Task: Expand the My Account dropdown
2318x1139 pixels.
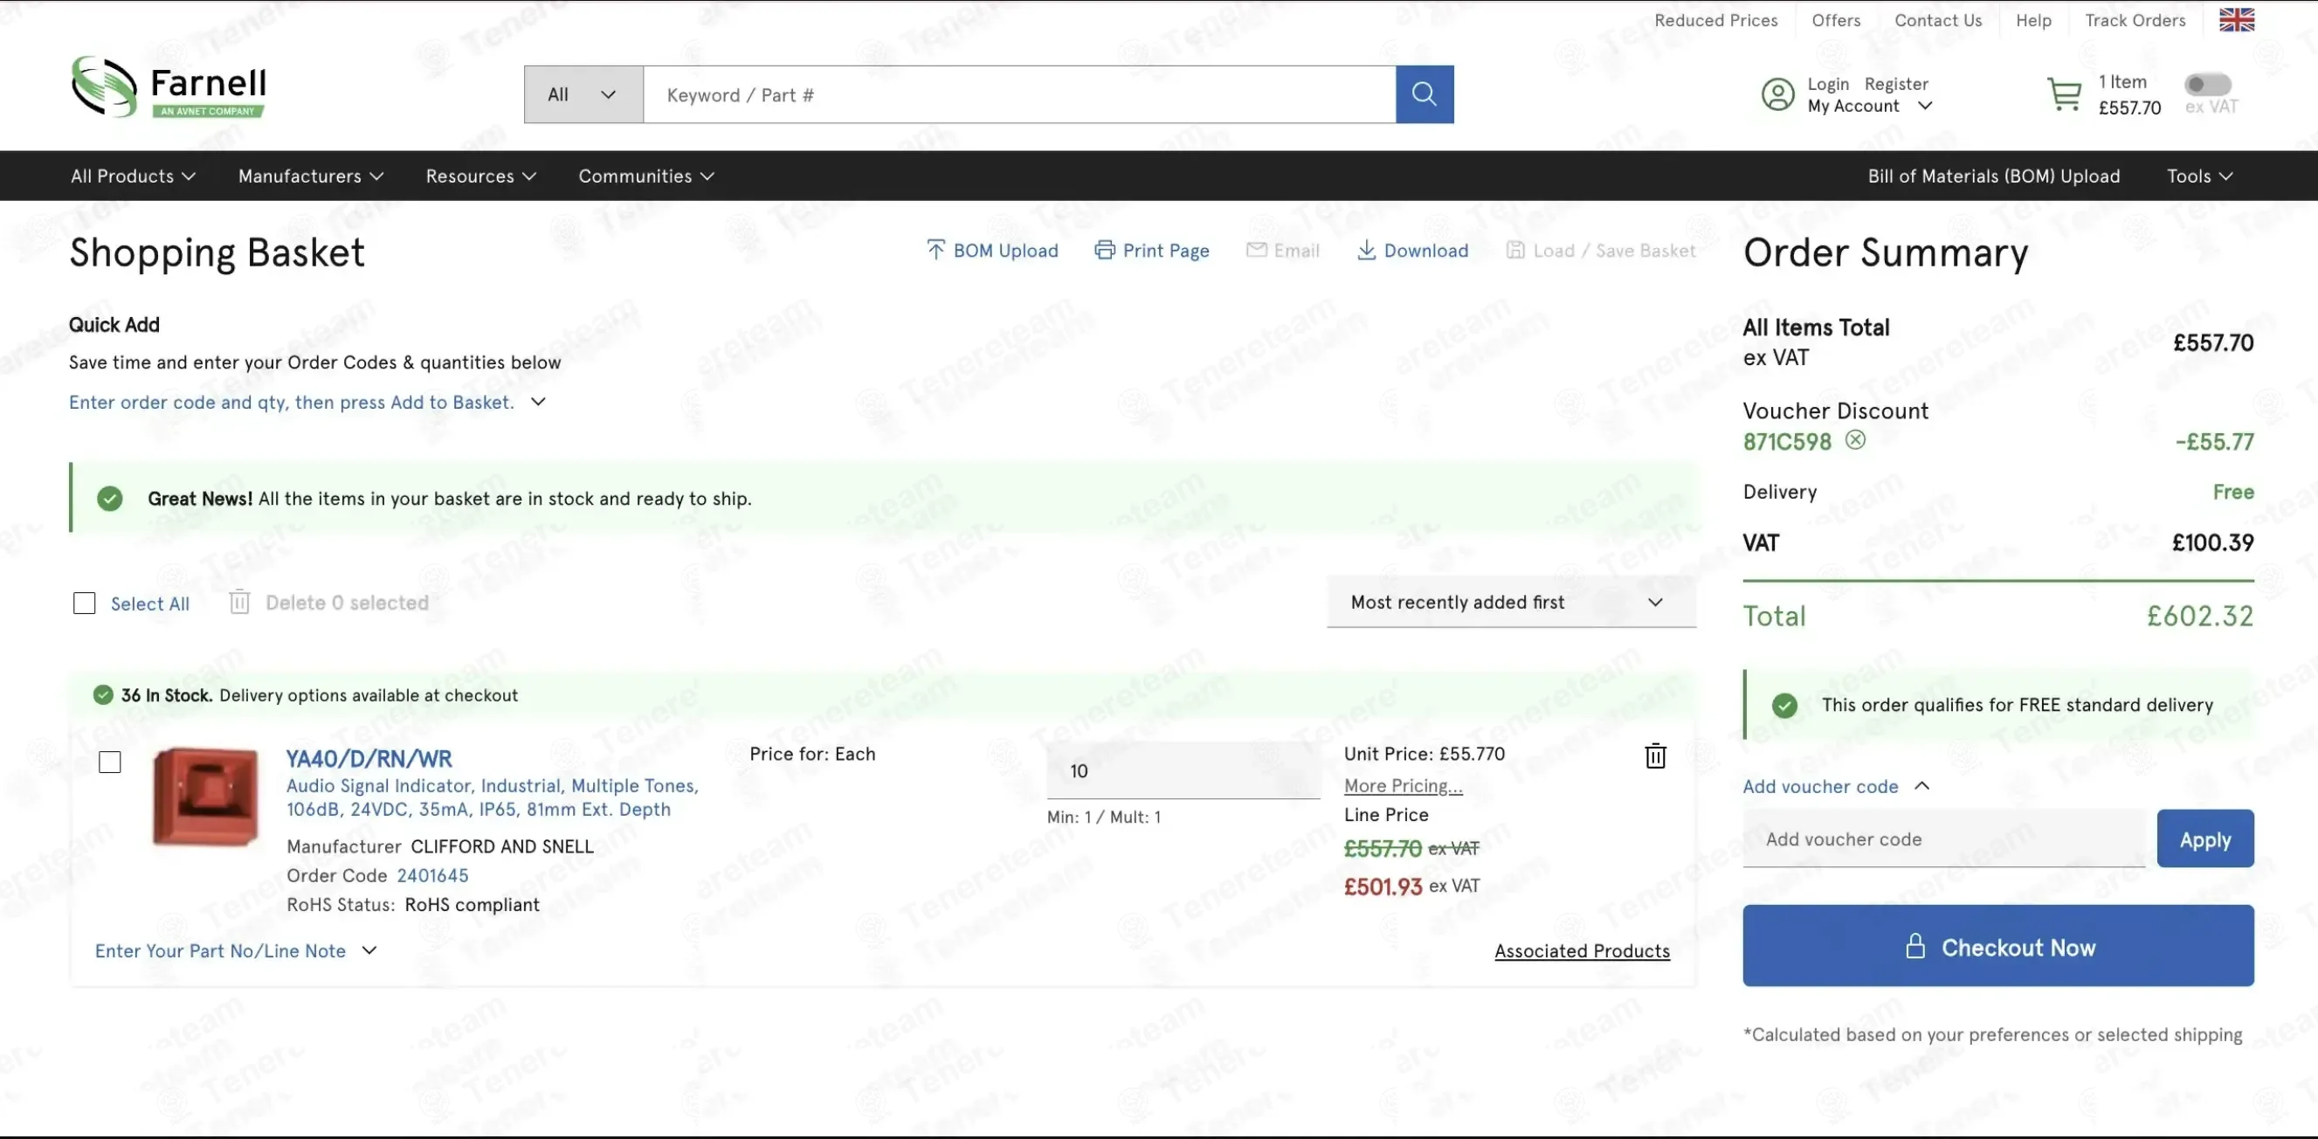Action: 1869,106
